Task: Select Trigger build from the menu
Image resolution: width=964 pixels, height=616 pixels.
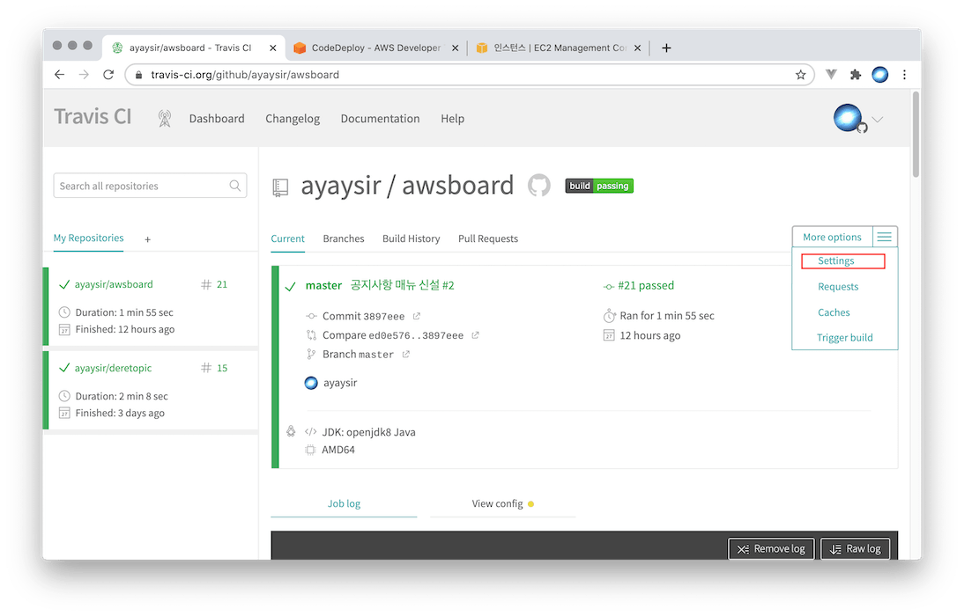Action: (x=844, y=338)
